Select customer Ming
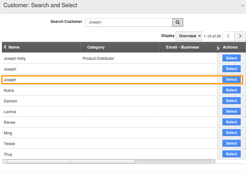 click(x=232, y=133)
